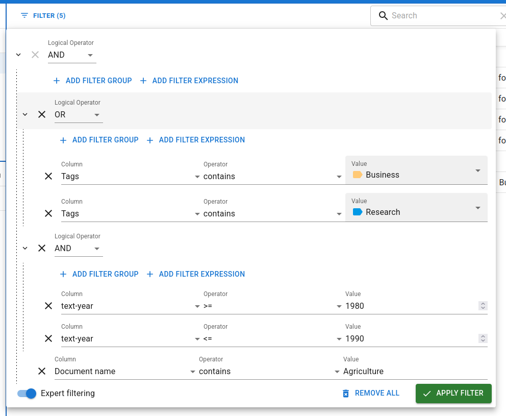The height and width of the screenshot is (416, 506).
Task: Toggle the Expert filtering switch
Action: point(27,394)
